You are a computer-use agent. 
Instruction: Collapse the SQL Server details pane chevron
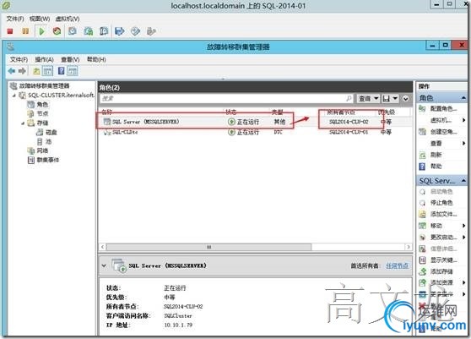104,265
